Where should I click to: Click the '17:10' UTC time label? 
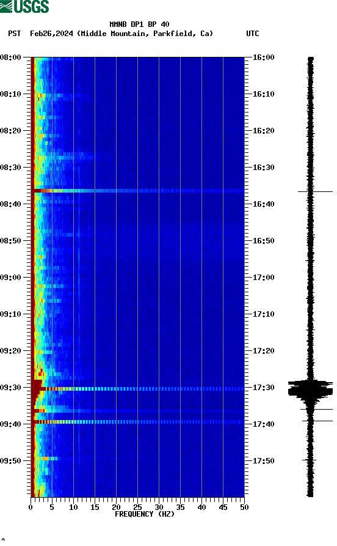pos(264,314)
